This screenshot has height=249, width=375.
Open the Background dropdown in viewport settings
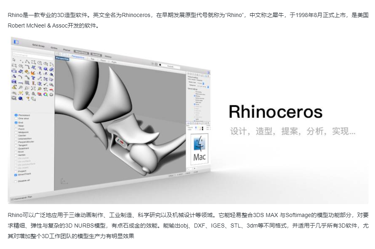coord(203,86)
